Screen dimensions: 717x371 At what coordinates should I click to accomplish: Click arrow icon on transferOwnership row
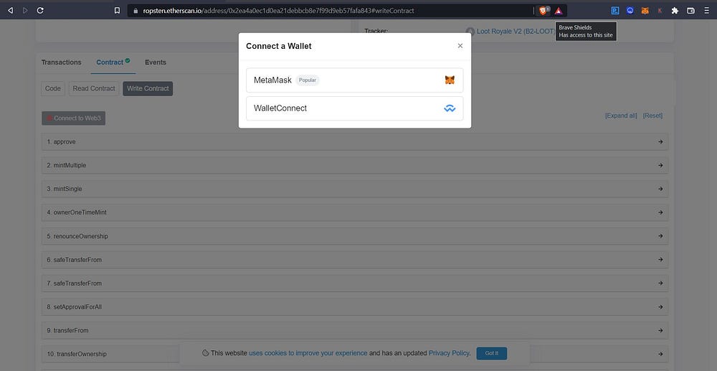[660, 354]
